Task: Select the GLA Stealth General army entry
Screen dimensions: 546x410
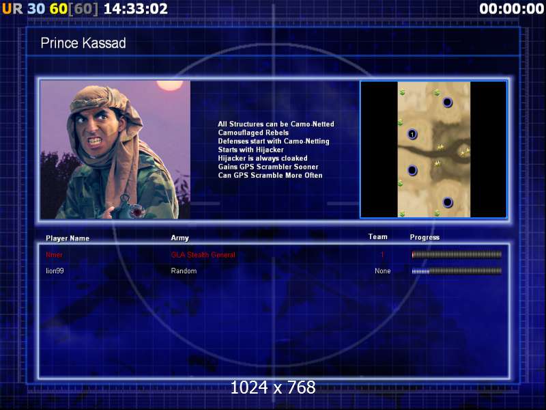Action: click(x=203, y=255)
